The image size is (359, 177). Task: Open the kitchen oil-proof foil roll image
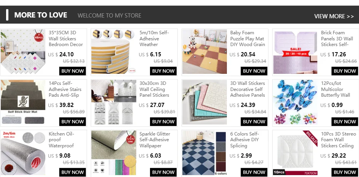(23, 153)
